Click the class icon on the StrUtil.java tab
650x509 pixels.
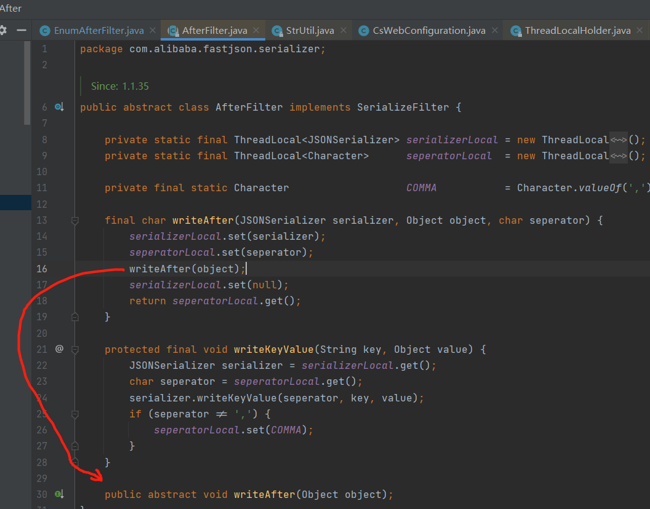(277, 31)
